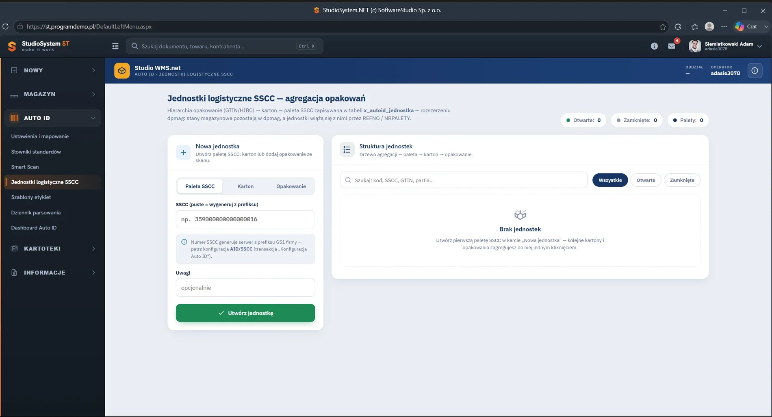
Task: Open browser settings ellipsis menu
Action: pos(724,26)
